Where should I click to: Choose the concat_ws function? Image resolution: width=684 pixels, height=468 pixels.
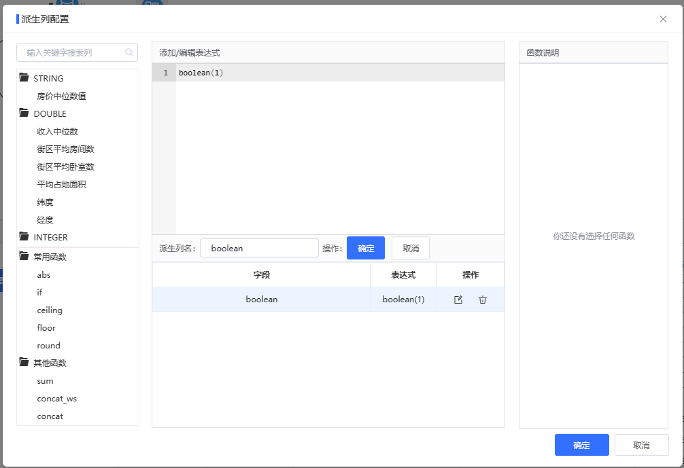[56, 399]
